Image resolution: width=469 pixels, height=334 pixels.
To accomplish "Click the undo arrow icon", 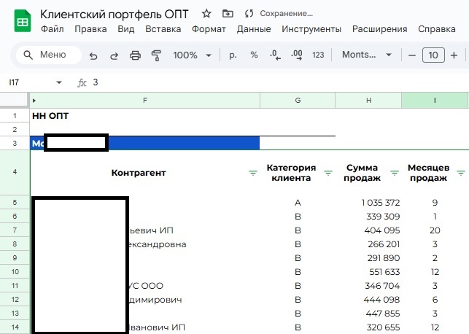I will (93, 55).
